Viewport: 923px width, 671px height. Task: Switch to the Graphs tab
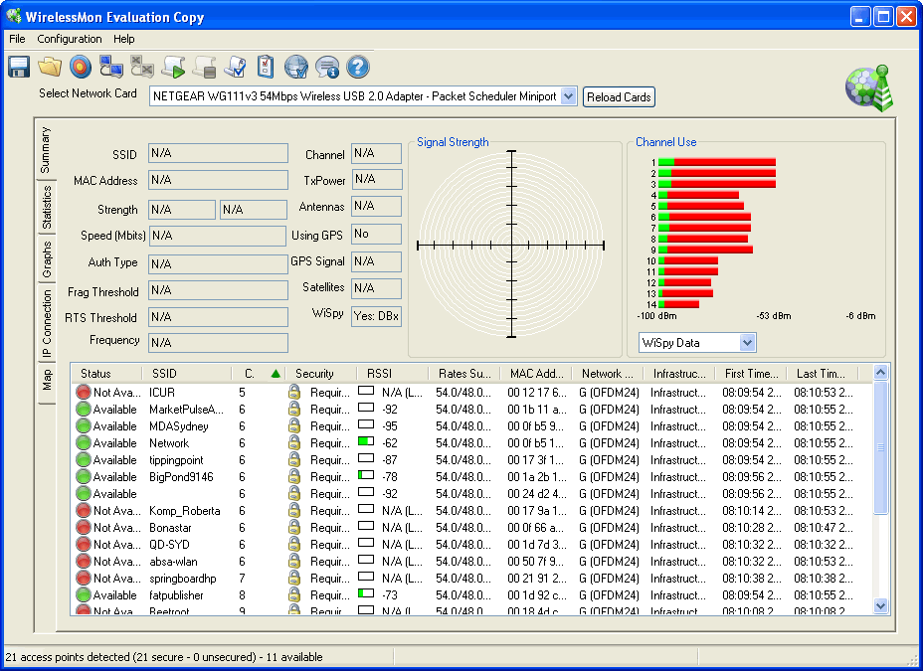click(47, 258)
